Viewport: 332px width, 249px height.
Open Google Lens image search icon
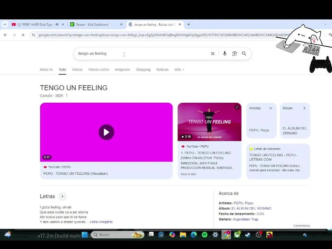[x=234, y=54]
